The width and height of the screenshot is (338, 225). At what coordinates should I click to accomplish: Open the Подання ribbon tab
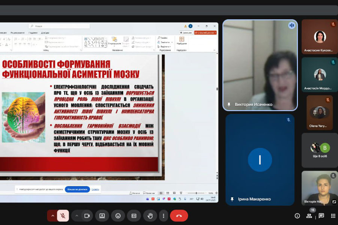point(33,33)
